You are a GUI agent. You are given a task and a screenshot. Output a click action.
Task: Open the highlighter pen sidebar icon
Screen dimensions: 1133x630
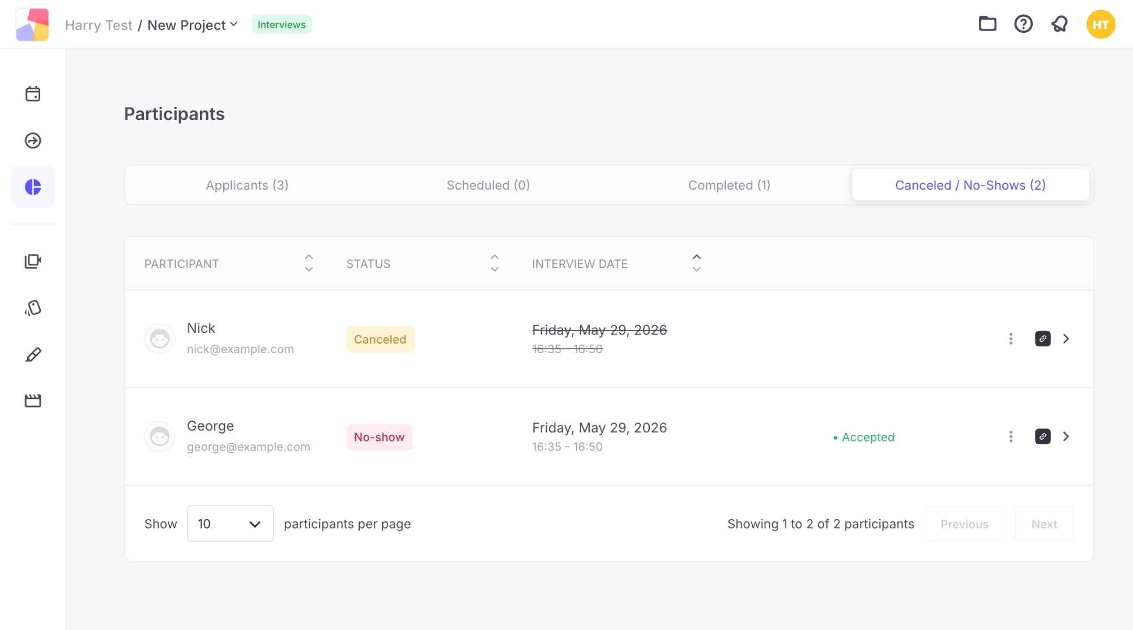pyautogui.click(x=33, y=354)
